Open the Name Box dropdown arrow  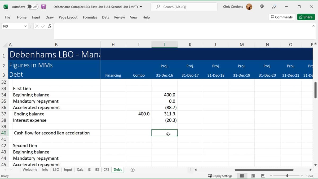(x=25, y=26)
